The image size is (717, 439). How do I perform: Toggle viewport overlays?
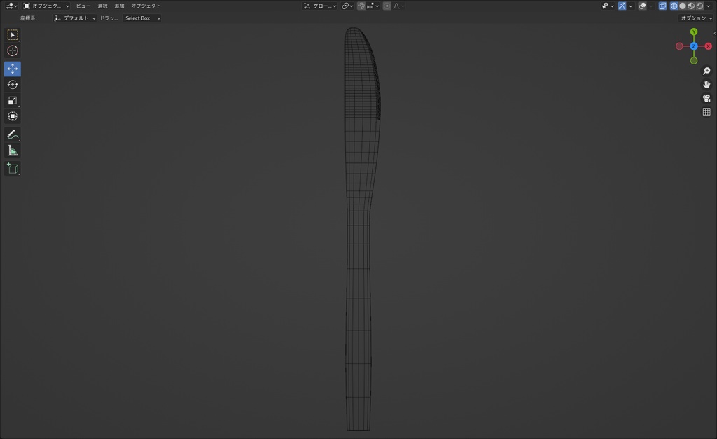point(643,6)
